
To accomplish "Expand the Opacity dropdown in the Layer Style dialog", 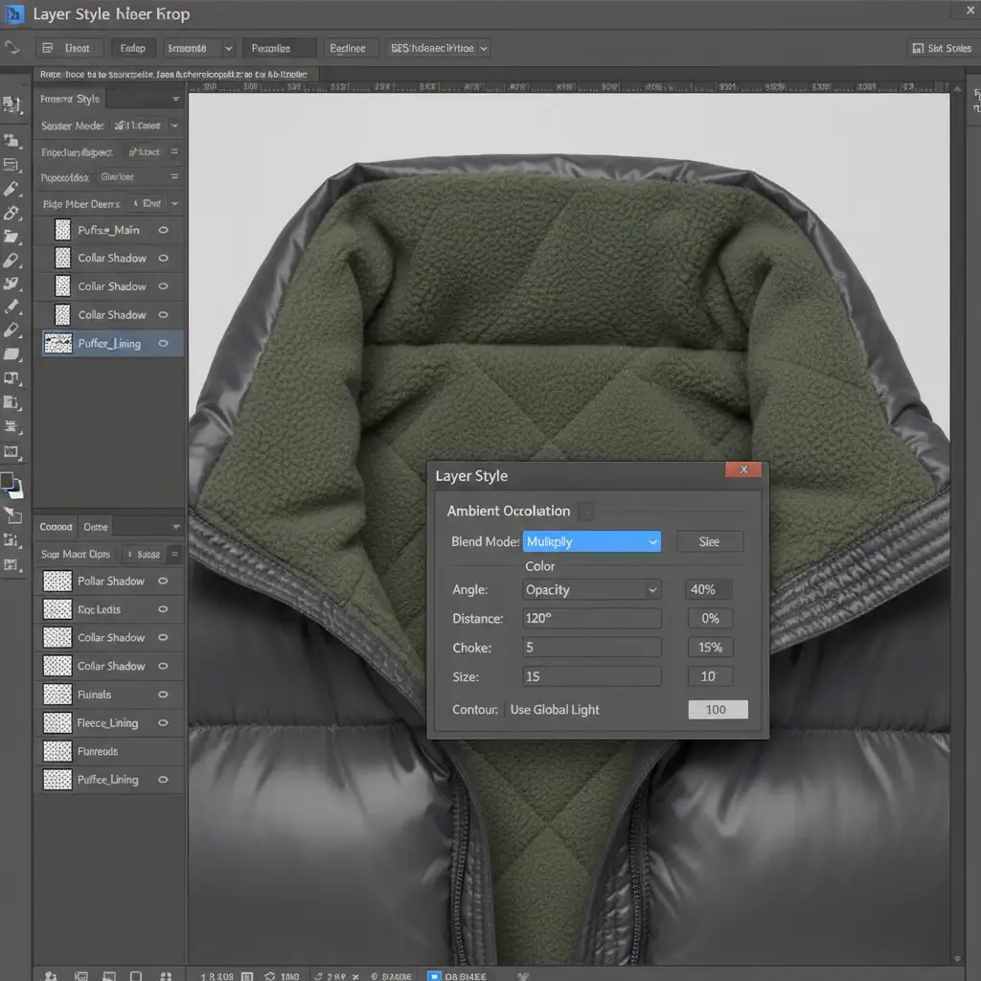I will [592, 590].
